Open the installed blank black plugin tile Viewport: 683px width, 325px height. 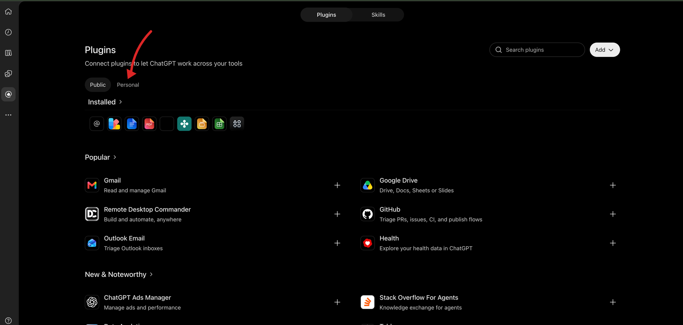(167, 123)
